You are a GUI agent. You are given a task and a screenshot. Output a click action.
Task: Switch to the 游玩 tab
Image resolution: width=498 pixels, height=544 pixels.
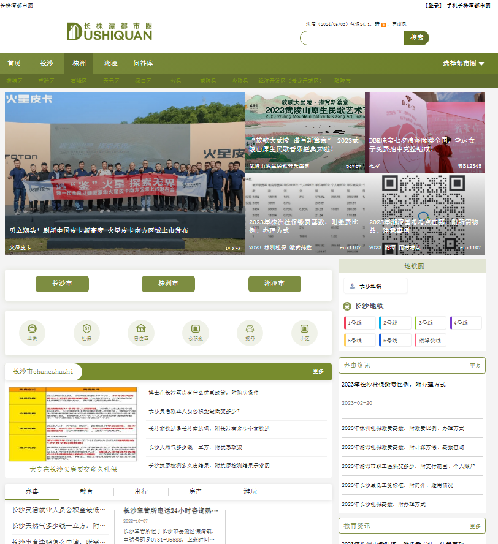click(x=250, y=491)
